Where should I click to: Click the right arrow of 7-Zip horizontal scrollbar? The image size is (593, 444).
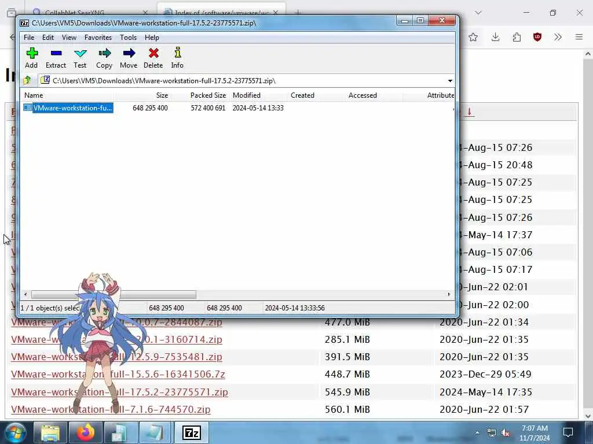449,294
